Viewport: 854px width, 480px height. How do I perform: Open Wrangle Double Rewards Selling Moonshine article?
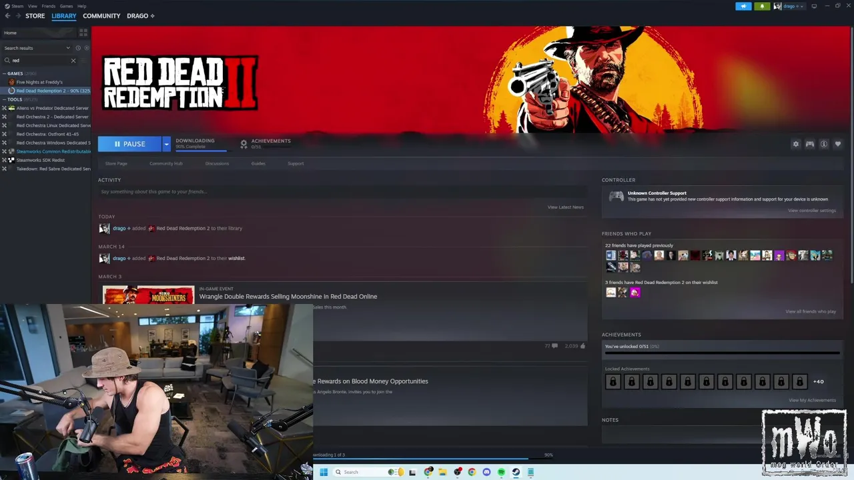(288, 297)
